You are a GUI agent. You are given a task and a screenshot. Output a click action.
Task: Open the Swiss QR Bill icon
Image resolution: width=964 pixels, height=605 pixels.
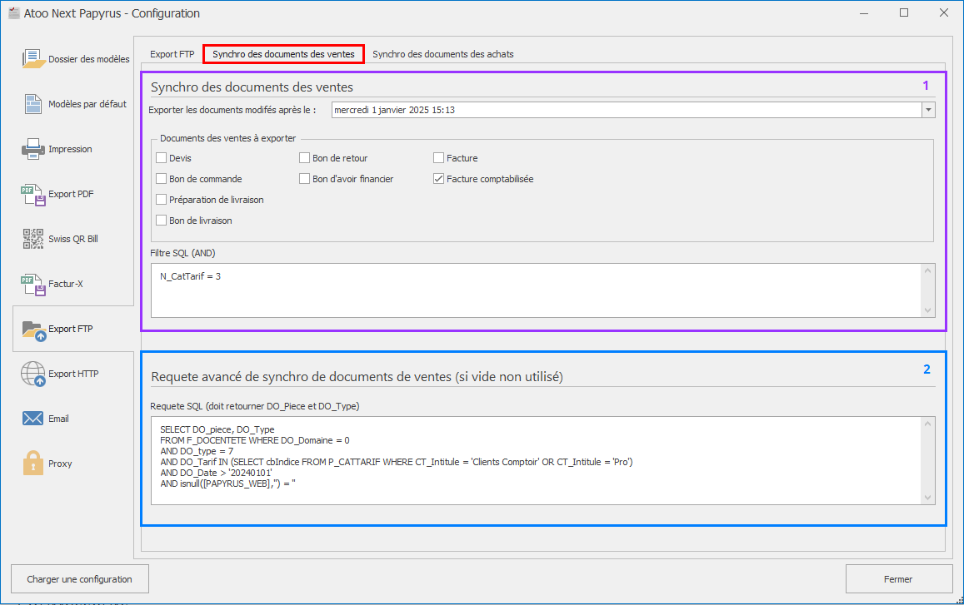(x=33, y=239)
